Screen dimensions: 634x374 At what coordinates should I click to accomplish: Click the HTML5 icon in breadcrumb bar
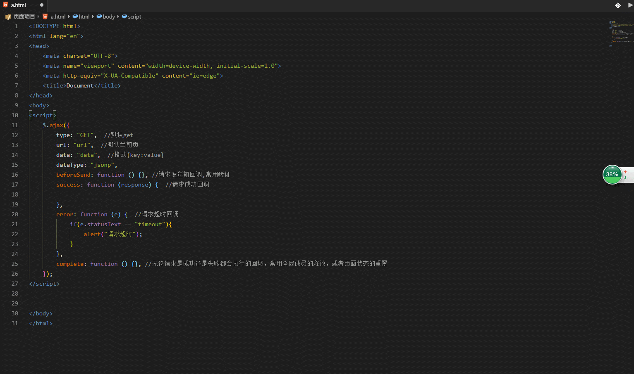coord(45,17)
